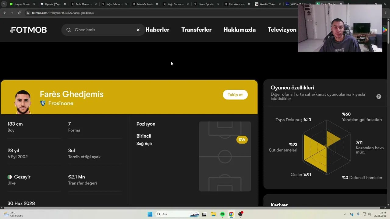Screen dimensions: 390x219
Task: Click the Algeria flag icon
Action: click(x=10, y=177)
